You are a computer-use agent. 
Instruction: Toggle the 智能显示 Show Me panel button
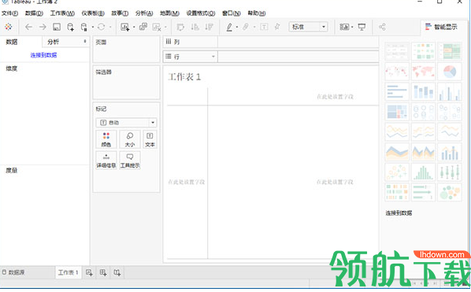441,27
